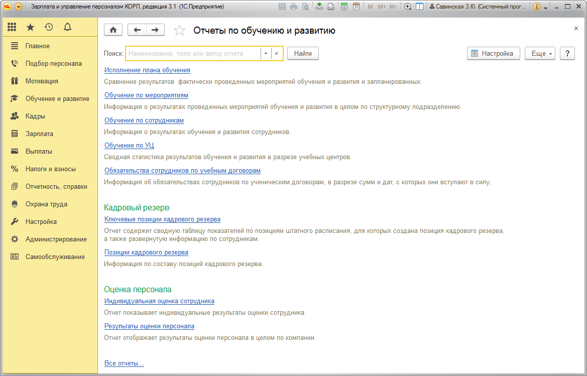Screen dimensions: 587x376
Task: Close the reports tab with X
Action: (x=576, y=29)
